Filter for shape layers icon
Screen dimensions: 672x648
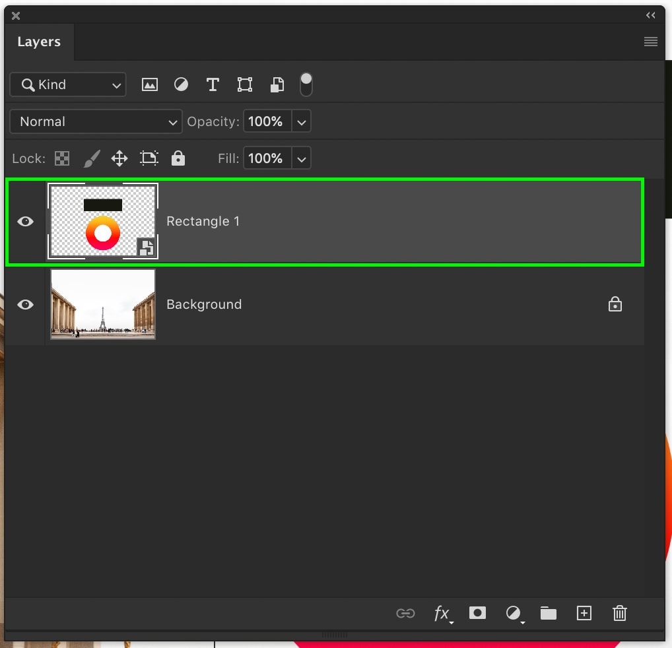(x=245, y=84)
